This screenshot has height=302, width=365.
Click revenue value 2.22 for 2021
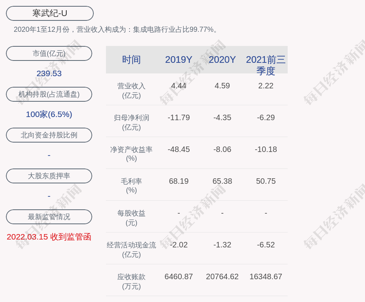click(x=266, y=86)
